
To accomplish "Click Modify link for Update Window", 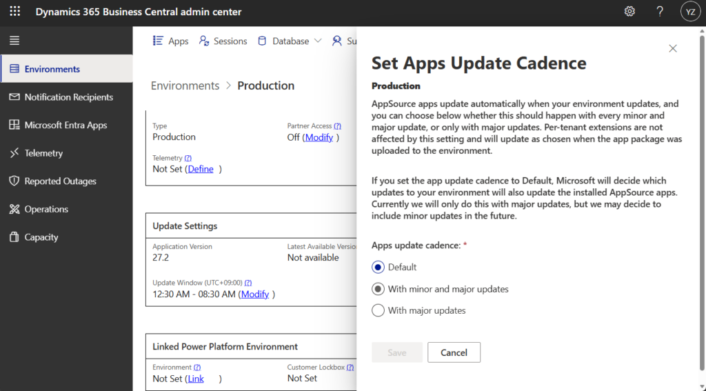I will [255, 294].
